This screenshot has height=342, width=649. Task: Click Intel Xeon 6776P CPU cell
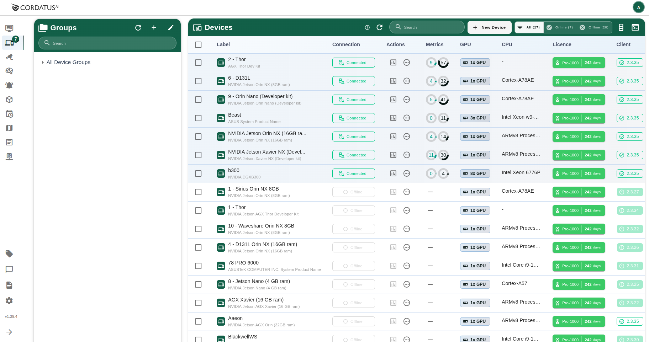coord(521,172)
